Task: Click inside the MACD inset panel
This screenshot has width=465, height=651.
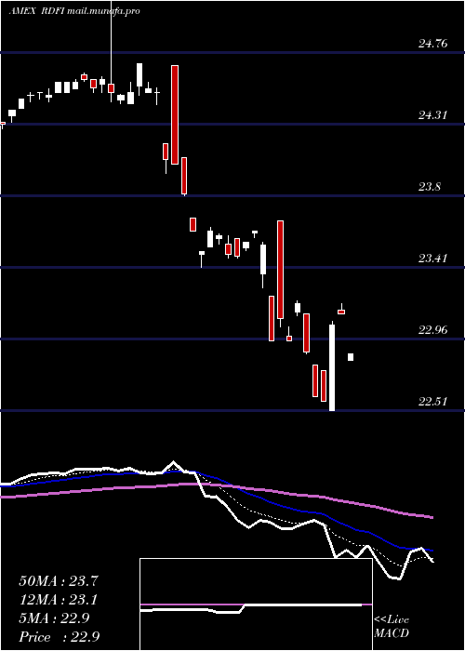Action: [256, 604]
